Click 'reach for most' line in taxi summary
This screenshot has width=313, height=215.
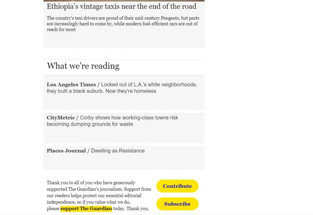click(61, 30)
